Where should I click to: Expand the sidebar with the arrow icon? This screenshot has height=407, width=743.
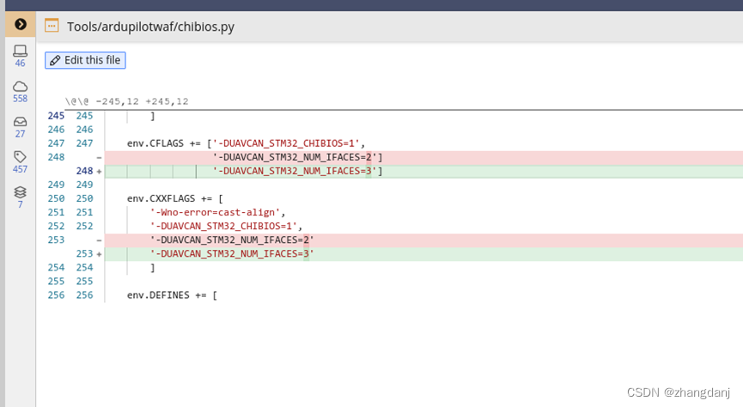[x=21, y=24]
